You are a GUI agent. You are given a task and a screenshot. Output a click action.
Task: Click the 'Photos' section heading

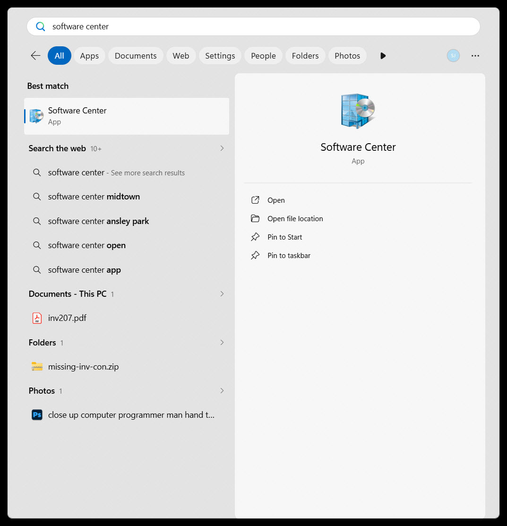point(42,391)
